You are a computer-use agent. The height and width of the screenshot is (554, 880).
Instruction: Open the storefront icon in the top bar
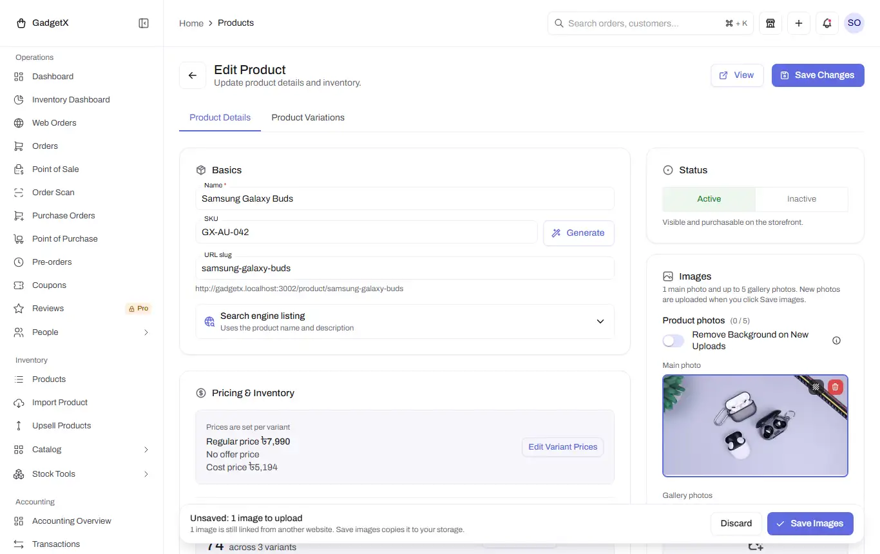tap(770, 23)
